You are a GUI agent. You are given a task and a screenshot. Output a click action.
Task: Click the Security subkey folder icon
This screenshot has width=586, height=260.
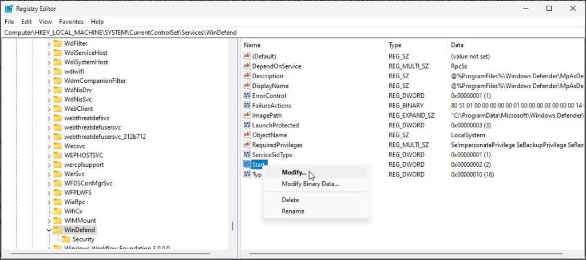pyautogui.click(x=66, y=239)
